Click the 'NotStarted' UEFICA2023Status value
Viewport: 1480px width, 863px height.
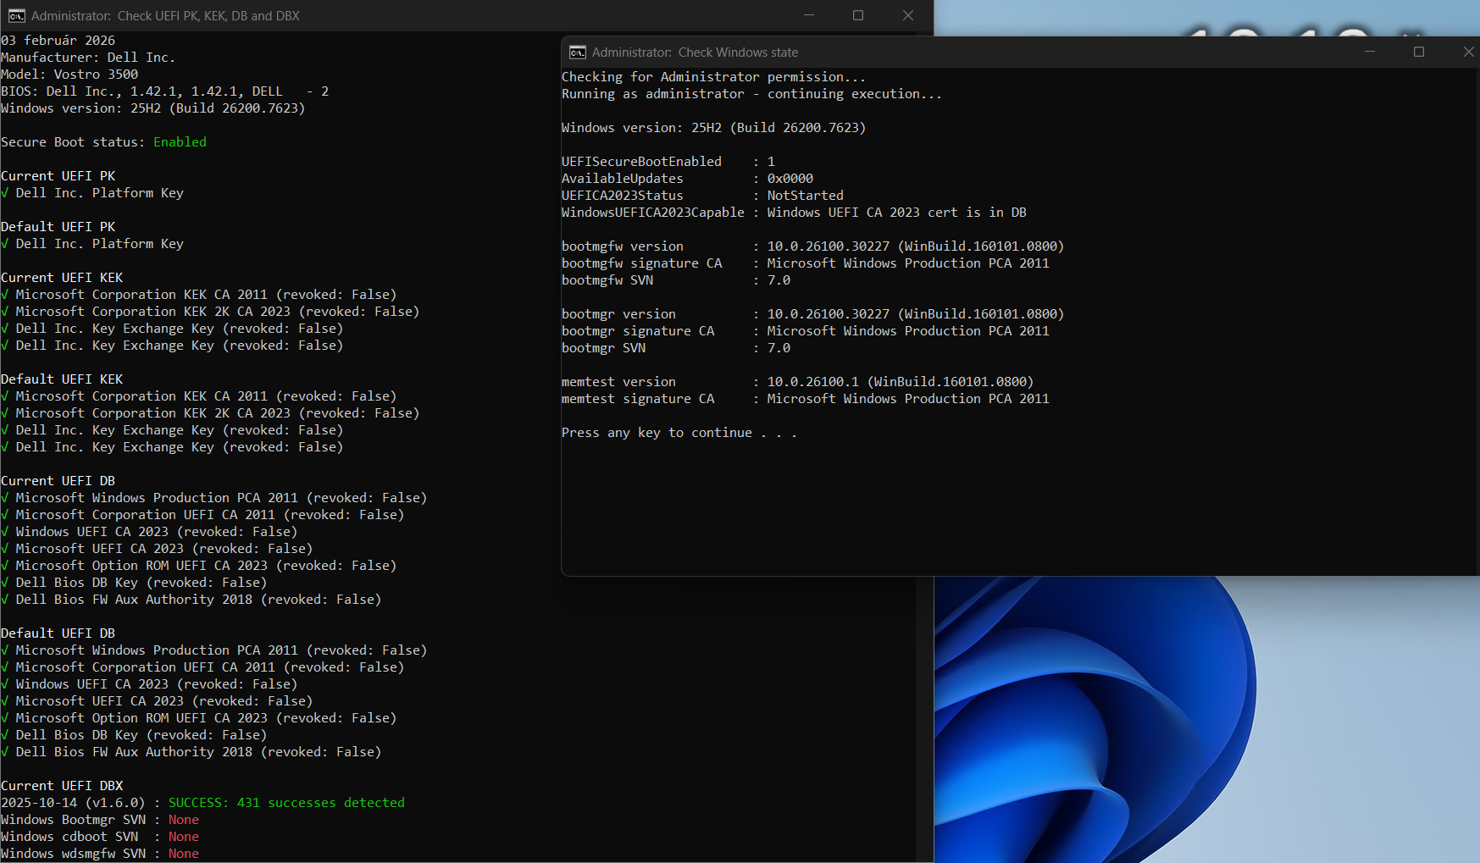(806, 196)
